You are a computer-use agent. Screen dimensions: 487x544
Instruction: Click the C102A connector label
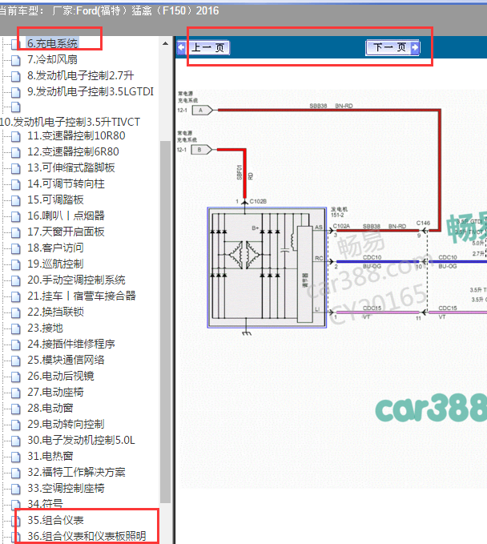[x=341, y=226]
